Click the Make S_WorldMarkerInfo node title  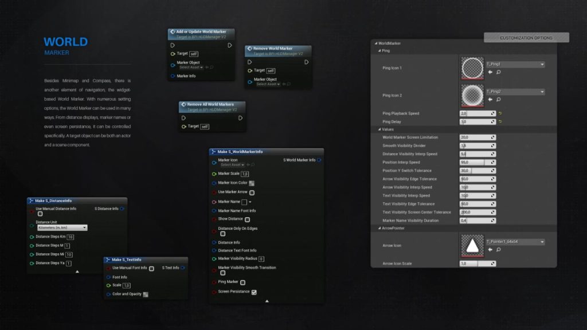[240, 152]
